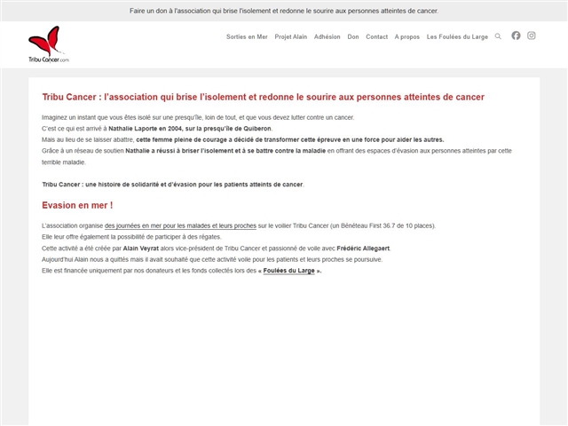Viewport: 568px width, 426px height.
Task: Select the Adhésion menu item
Action: (327, 36)
